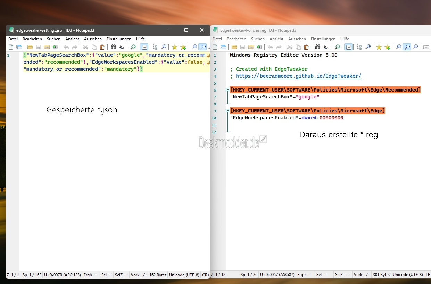Open Datei menu in json window
The height and width of the screenshot is (284, 431).
13,39
